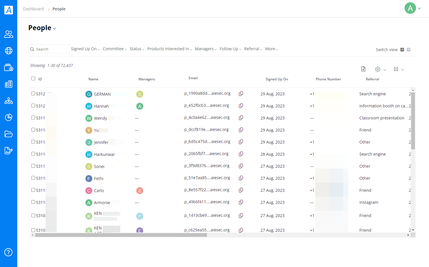Export the people list with download icon

click(x=363, y=69)
